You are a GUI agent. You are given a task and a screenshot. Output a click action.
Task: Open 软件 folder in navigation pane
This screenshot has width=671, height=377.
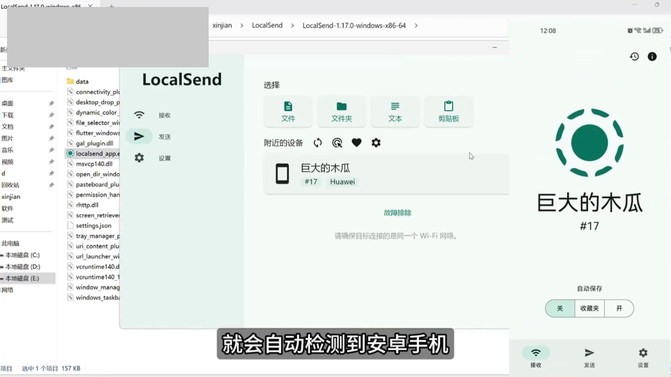pyautogui.click(x=7, y=208)
